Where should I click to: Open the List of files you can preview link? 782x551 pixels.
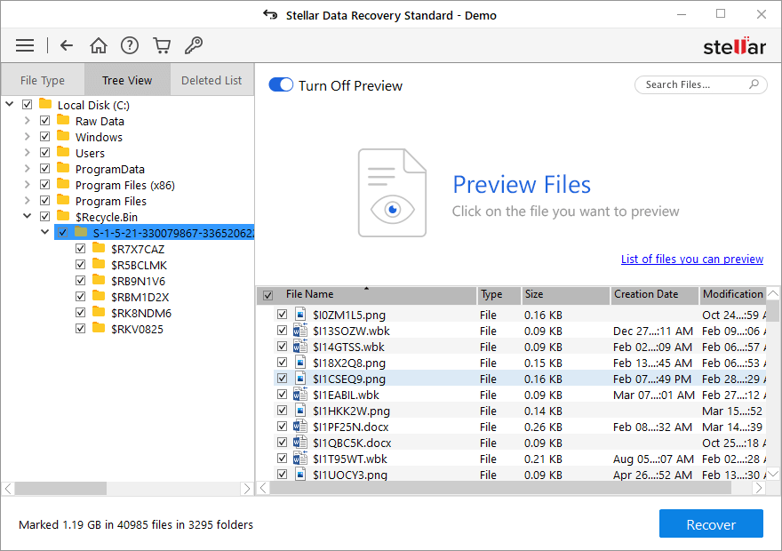click(x=691, y=260)
